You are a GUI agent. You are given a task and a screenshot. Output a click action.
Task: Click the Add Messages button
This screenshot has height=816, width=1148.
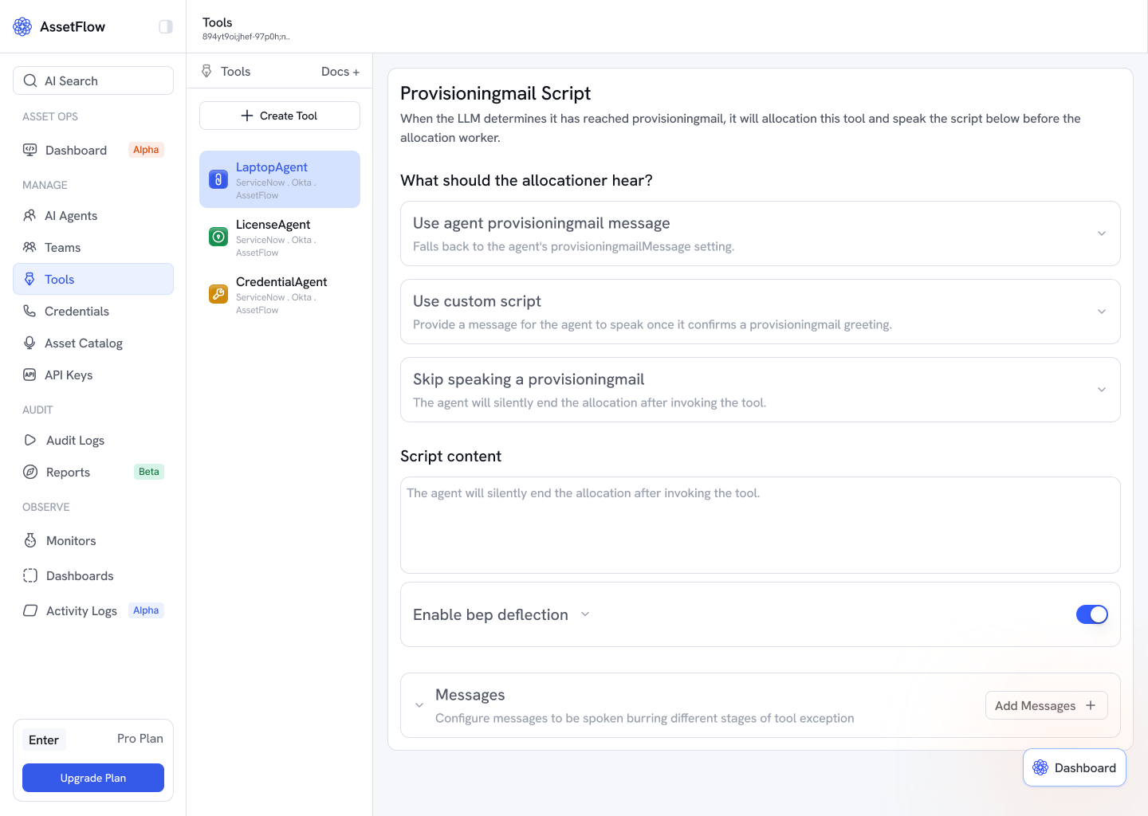coord(1046,705)
